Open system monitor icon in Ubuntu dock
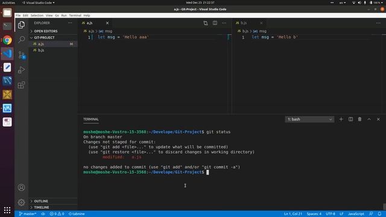 coord(7,108)
